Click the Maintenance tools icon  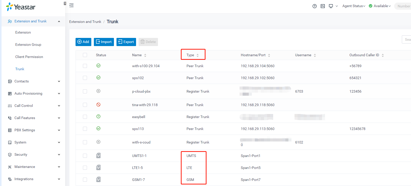point(10,167)
